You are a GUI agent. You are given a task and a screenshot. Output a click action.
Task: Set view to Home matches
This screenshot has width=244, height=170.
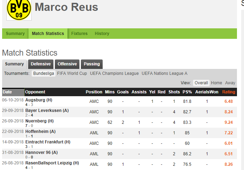[216, 83]
